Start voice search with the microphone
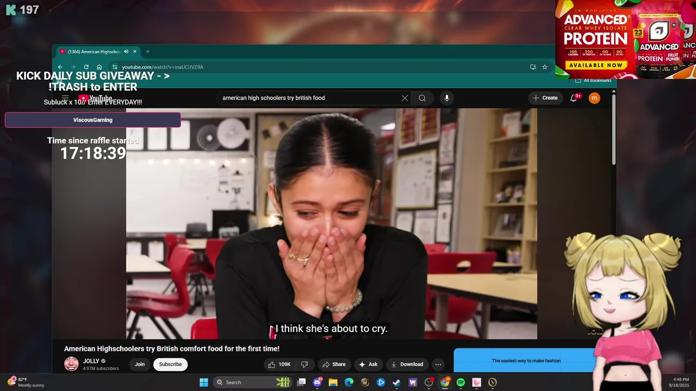 (x=447, y=98)
